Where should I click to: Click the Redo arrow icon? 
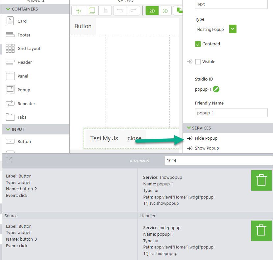pos(133,11)
